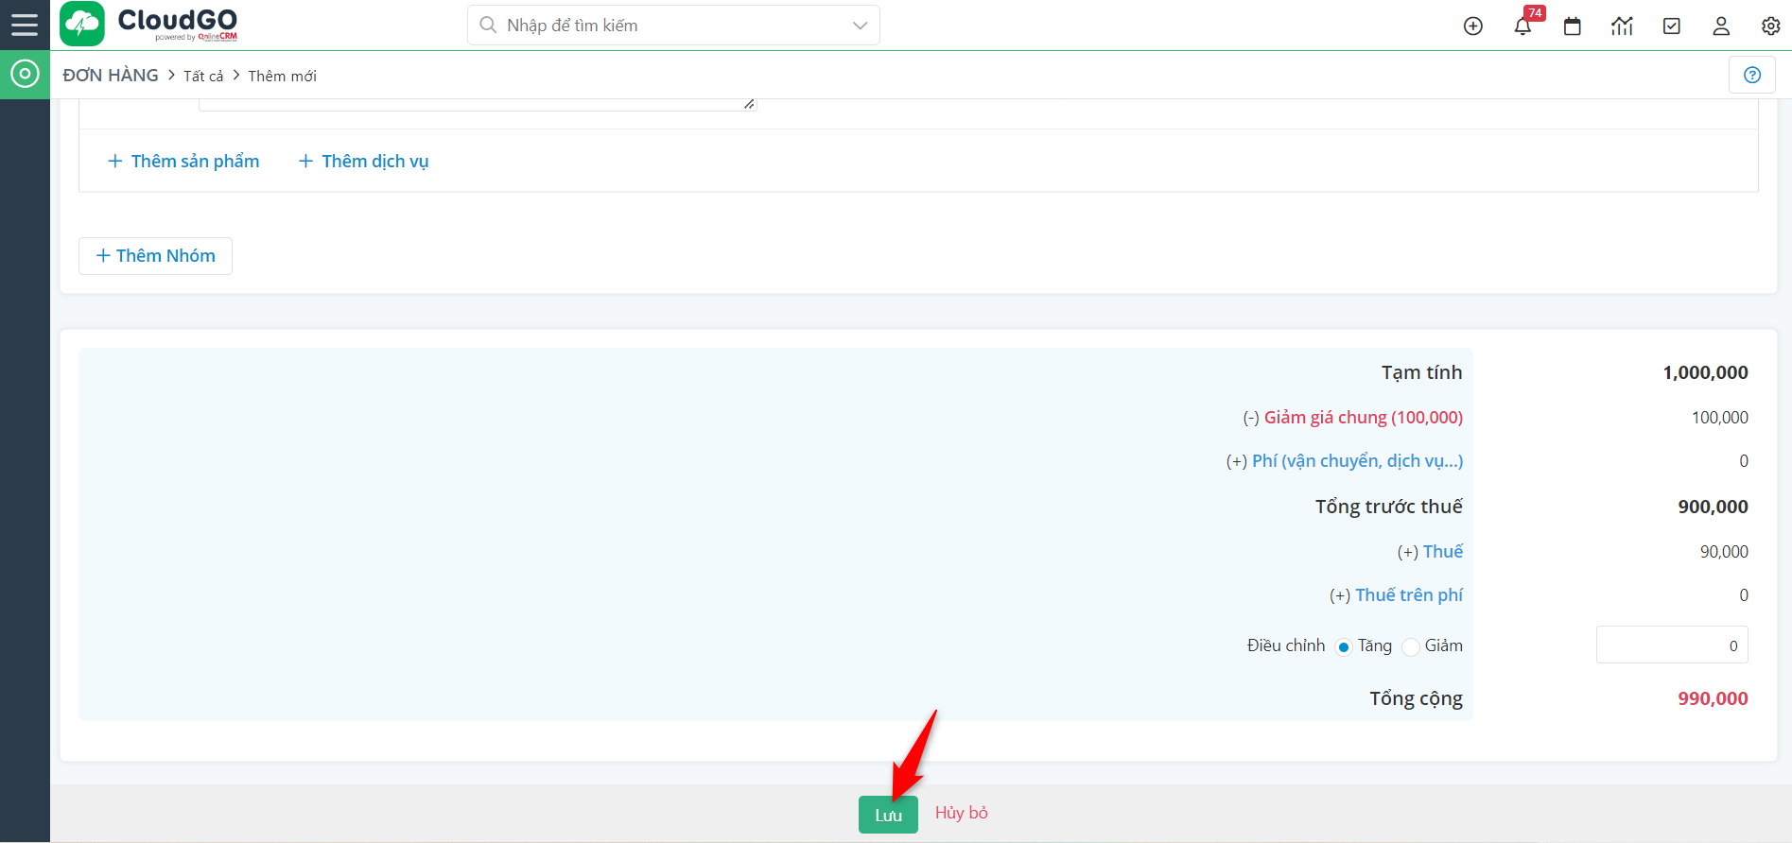This screenshot has width=1792, height=843.
Task: Open the calendar icon in header
Action: [1573, 26]
